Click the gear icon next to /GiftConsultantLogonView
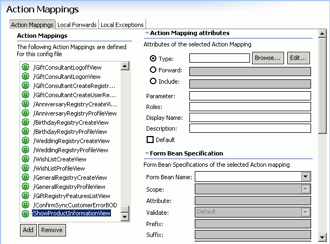This screenshot has width=330, height=244. (25, 76)
